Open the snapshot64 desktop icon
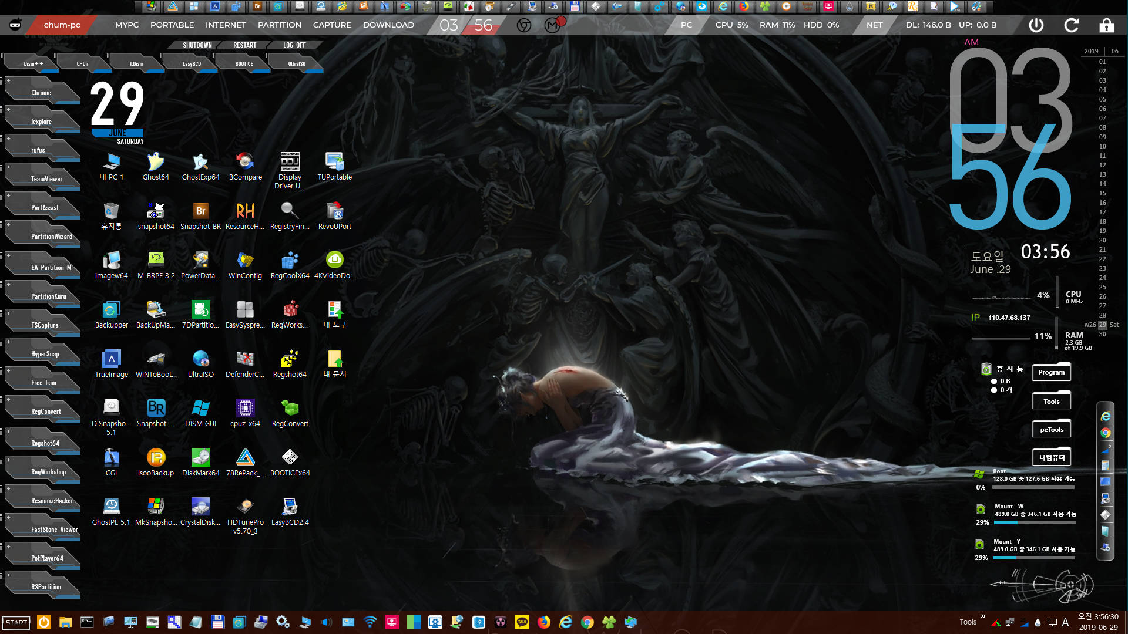1128x634 pixels. [x=156, y=215]
